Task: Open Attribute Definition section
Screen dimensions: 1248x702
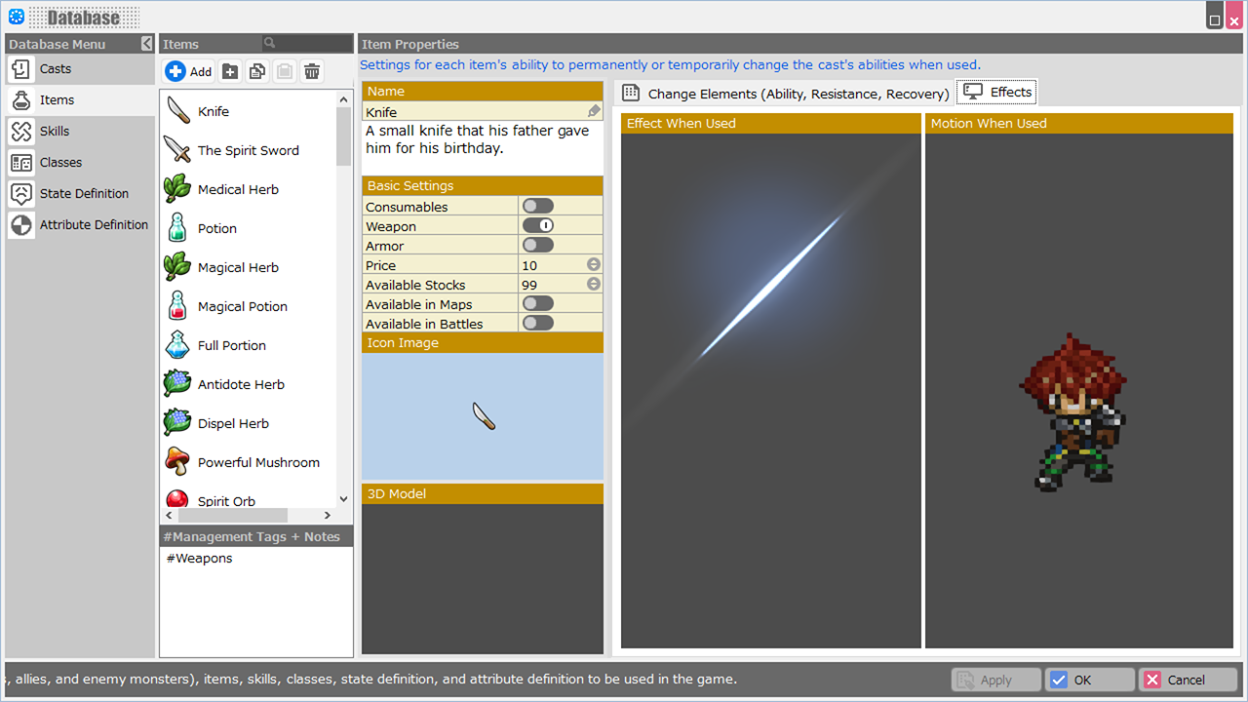Action: coord(94,225)
